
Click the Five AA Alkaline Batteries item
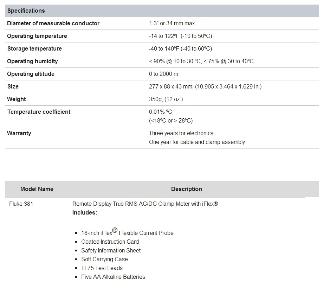coord(113,277)
